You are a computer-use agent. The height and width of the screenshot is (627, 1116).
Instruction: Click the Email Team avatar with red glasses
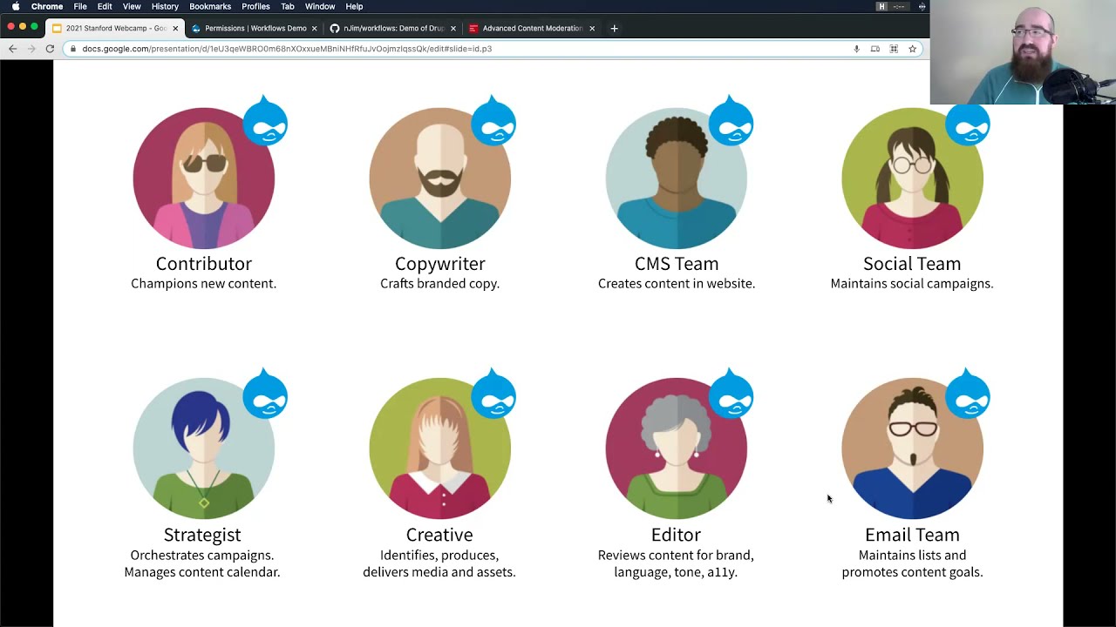click(912, 448)
